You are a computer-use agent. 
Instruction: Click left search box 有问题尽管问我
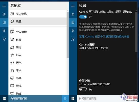pyautogui.click(x=35, y=98)
